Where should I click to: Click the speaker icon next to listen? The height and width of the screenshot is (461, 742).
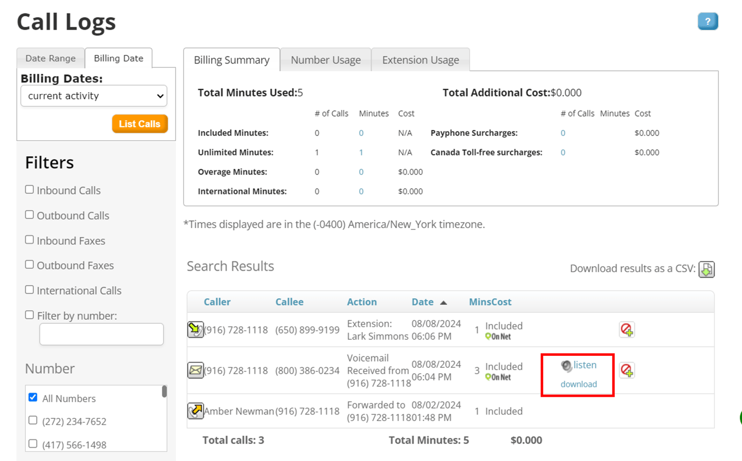pyautogui.click(x=566, y=366)
